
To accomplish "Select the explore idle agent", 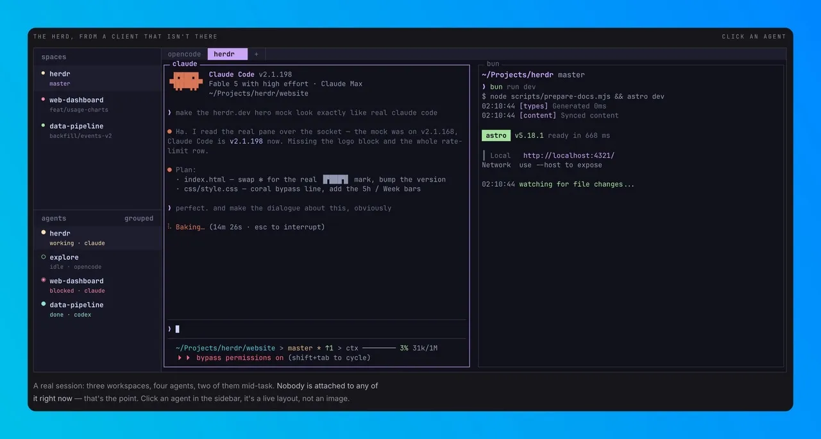I will [97, 262].
